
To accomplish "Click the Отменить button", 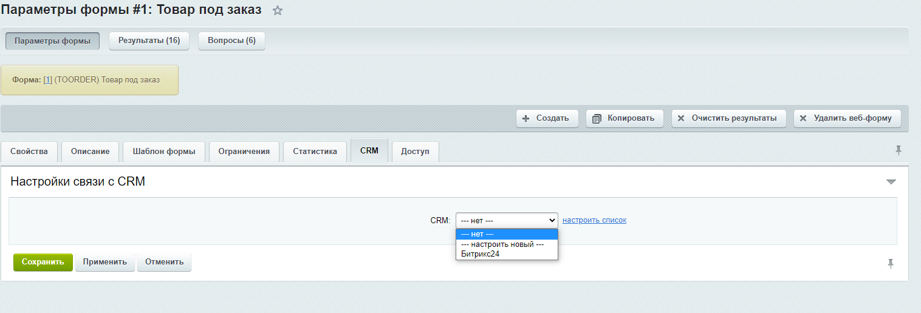I will [164, 262].
